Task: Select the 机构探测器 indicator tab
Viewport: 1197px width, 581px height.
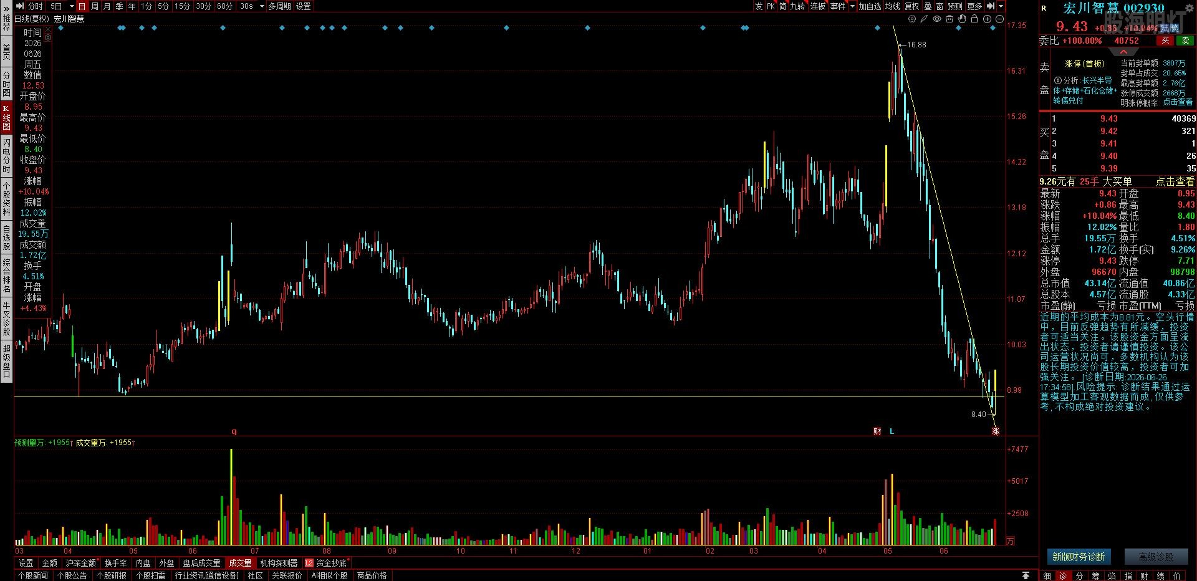Action: [x=279, y=563]
